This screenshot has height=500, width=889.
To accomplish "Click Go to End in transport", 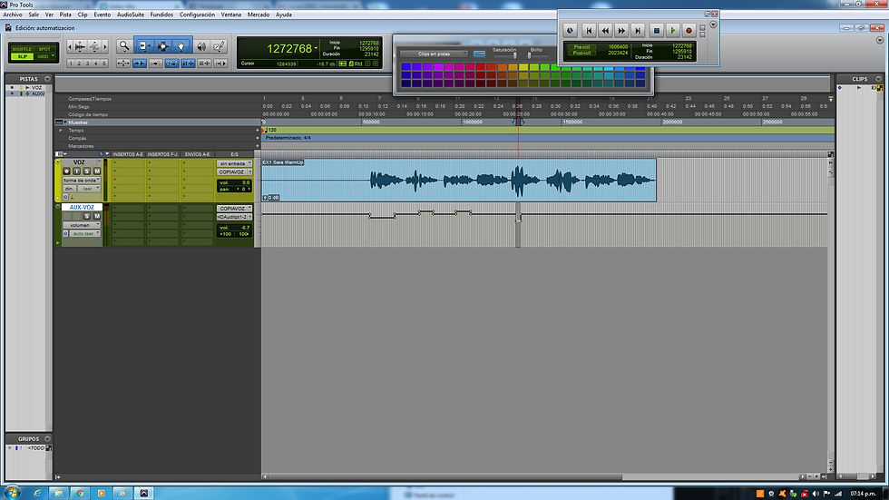I will (638, 31).
